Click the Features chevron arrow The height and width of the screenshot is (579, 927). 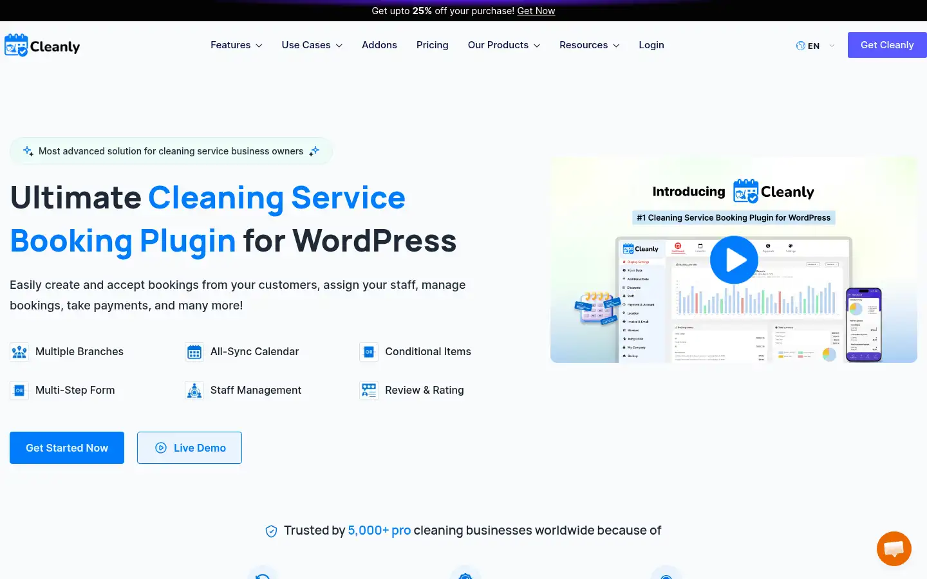259,46
